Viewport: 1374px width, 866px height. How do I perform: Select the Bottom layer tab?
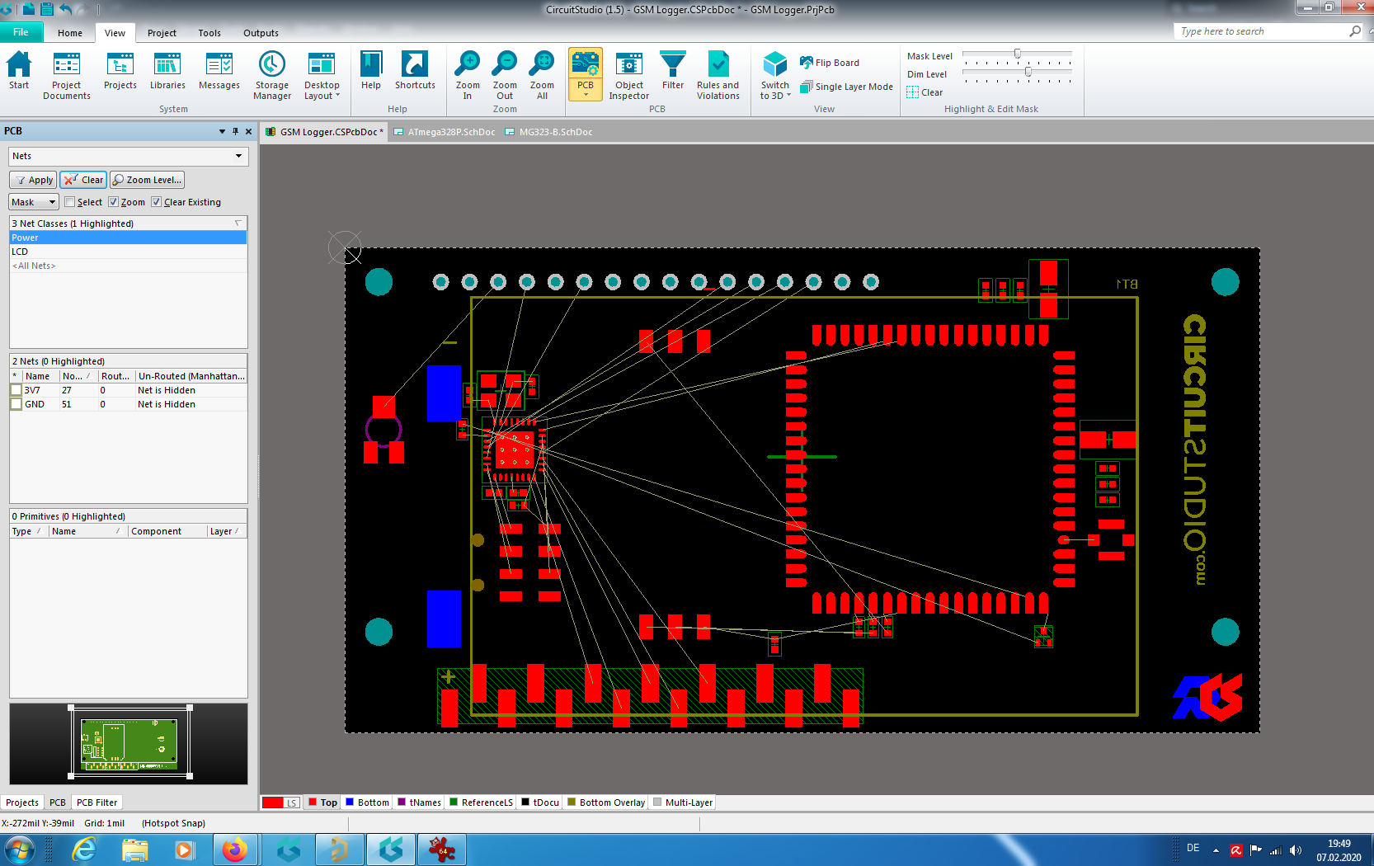point(367,802)
